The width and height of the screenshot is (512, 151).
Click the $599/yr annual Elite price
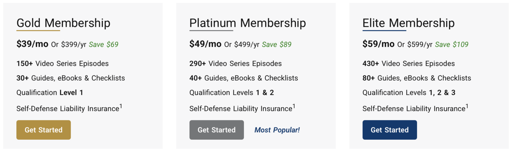point(420,44)
